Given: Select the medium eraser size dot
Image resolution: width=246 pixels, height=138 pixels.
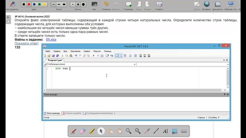Looking at the screenshot, I should (x=78, y=4).
